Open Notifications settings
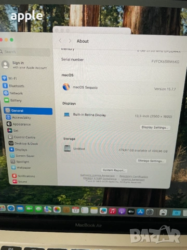Image resolution: width=187 pixels, height=250 pixels. 23,176
